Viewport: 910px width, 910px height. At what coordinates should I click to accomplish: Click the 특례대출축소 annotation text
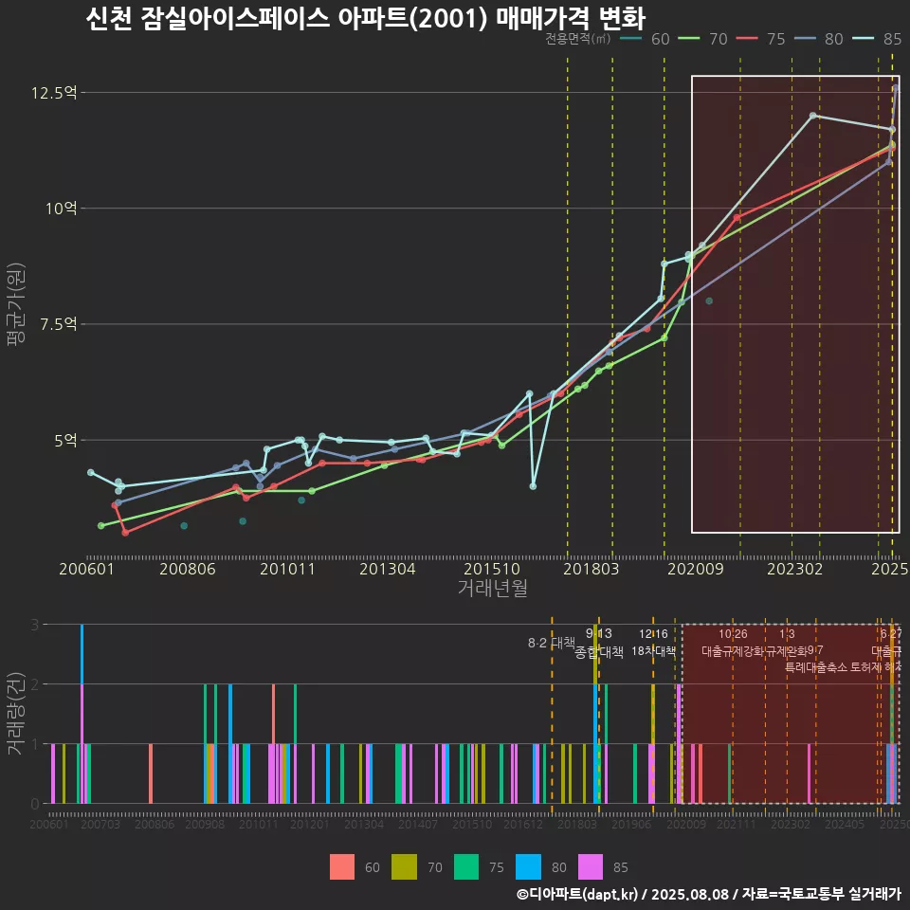(x=816, y=667)
